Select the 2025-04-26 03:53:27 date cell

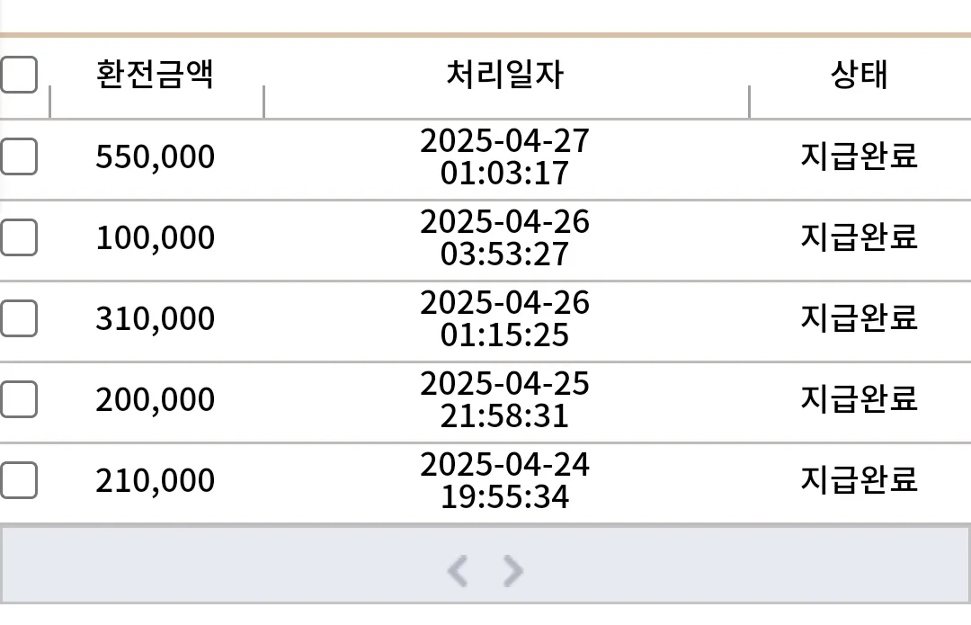click(x=504, y=237)
